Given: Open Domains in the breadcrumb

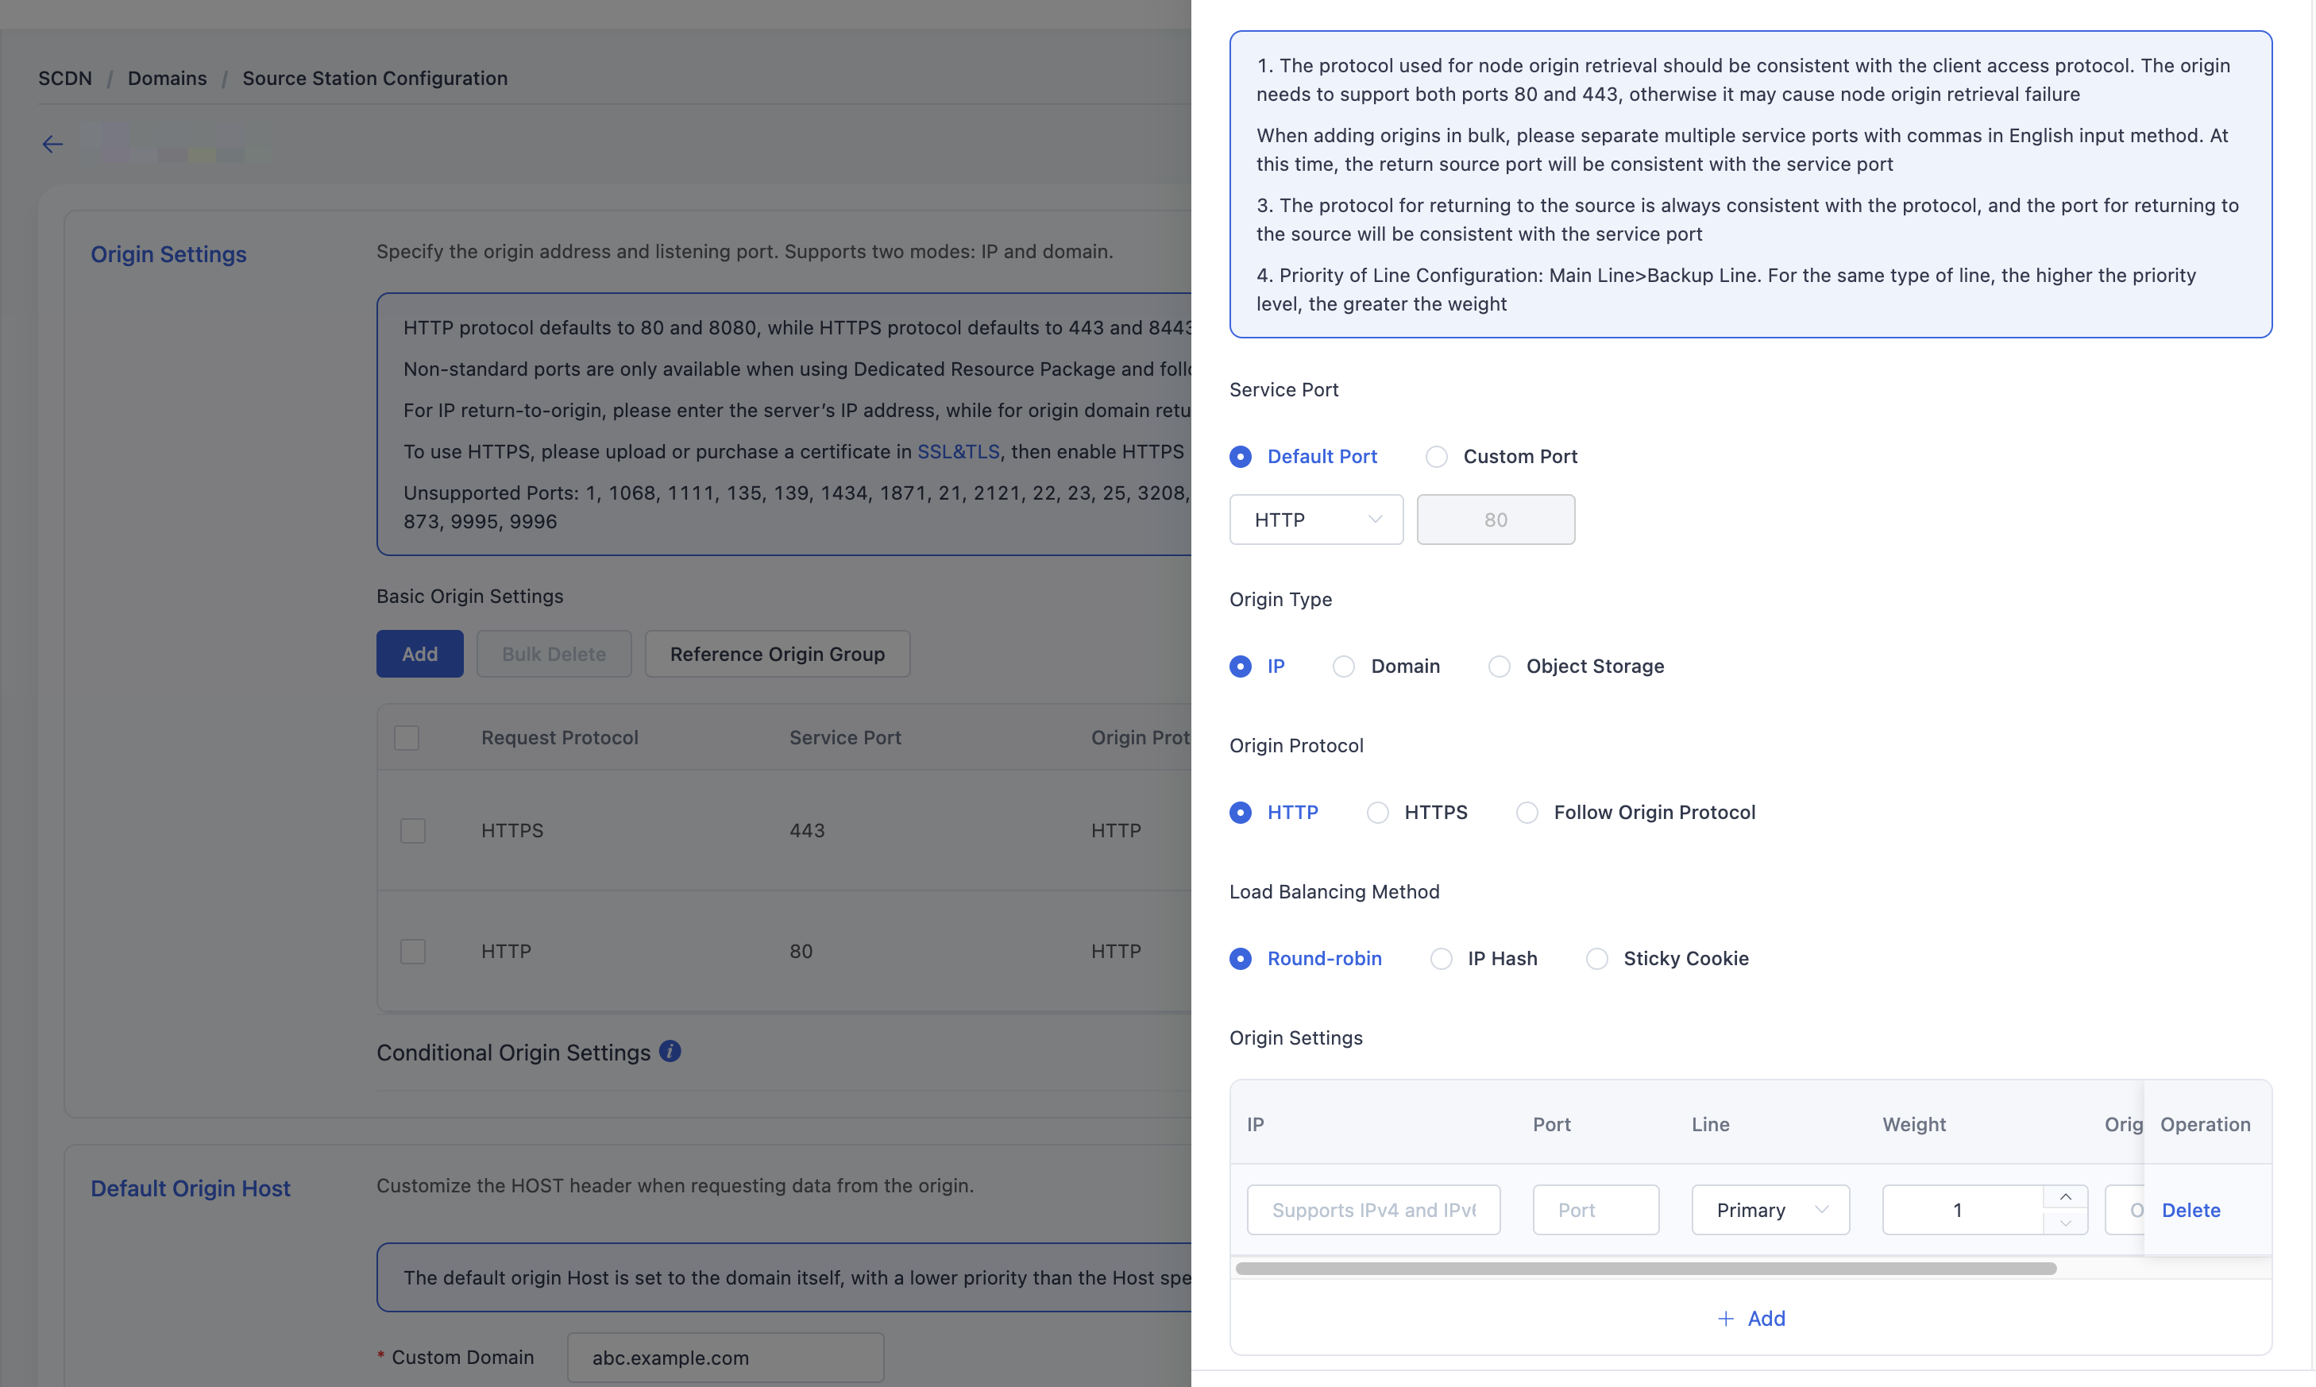Looking at the screenshot, I should [168, 79].
